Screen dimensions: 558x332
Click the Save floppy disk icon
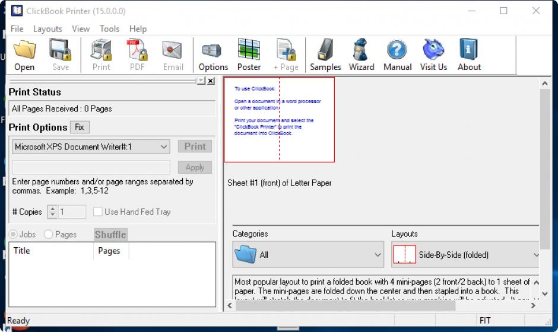pyautogui.click(x=60, y=50)
